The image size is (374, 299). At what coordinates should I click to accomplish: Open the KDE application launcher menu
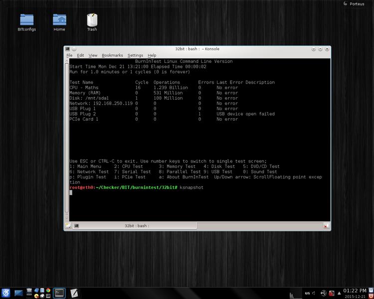pyautogui.click(x=5, y=293)
